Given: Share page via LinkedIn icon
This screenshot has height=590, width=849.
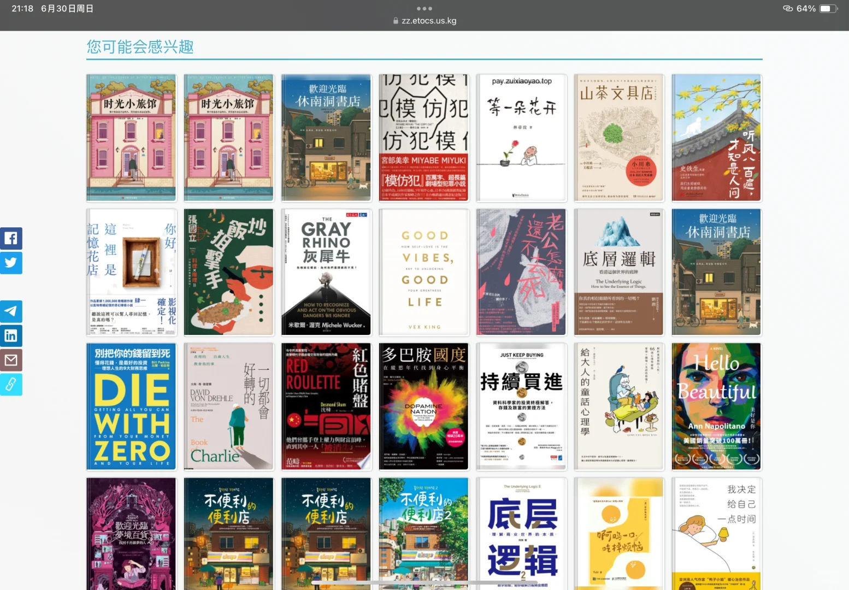Looking at the screenshot, I should [x=11, y=335].
